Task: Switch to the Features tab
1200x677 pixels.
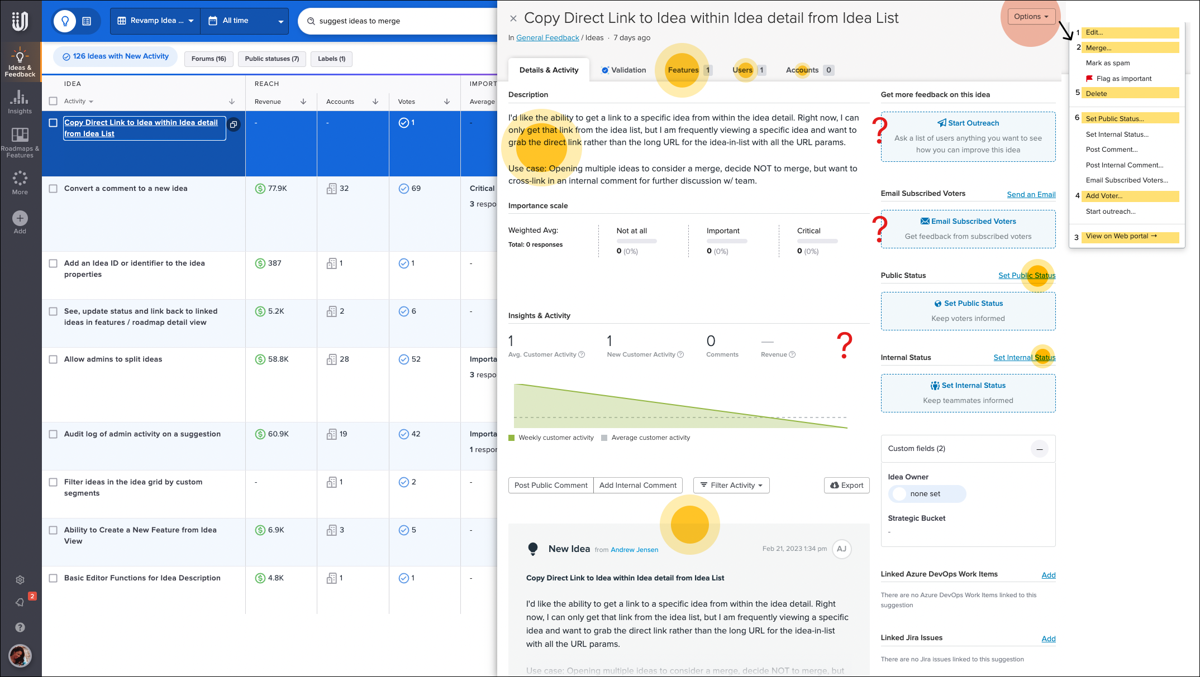Action: tap(689, 70)
